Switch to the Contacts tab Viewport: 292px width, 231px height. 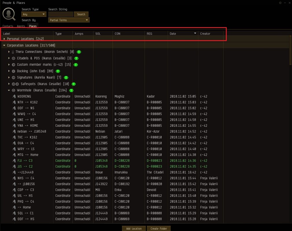[8, 26]
